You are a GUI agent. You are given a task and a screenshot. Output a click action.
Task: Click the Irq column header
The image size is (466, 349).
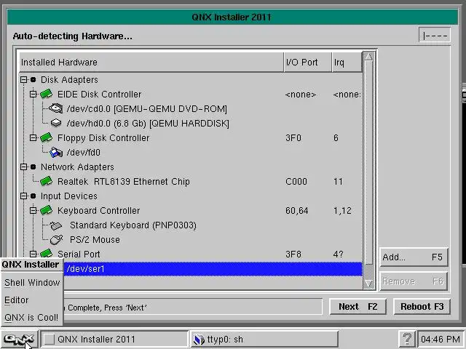(x=347, y=62)
